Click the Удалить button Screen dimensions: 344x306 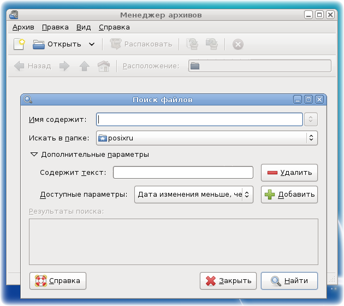pos(289,173)
